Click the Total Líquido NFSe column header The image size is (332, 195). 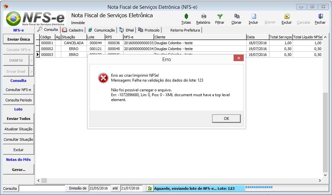pos(308,37)
